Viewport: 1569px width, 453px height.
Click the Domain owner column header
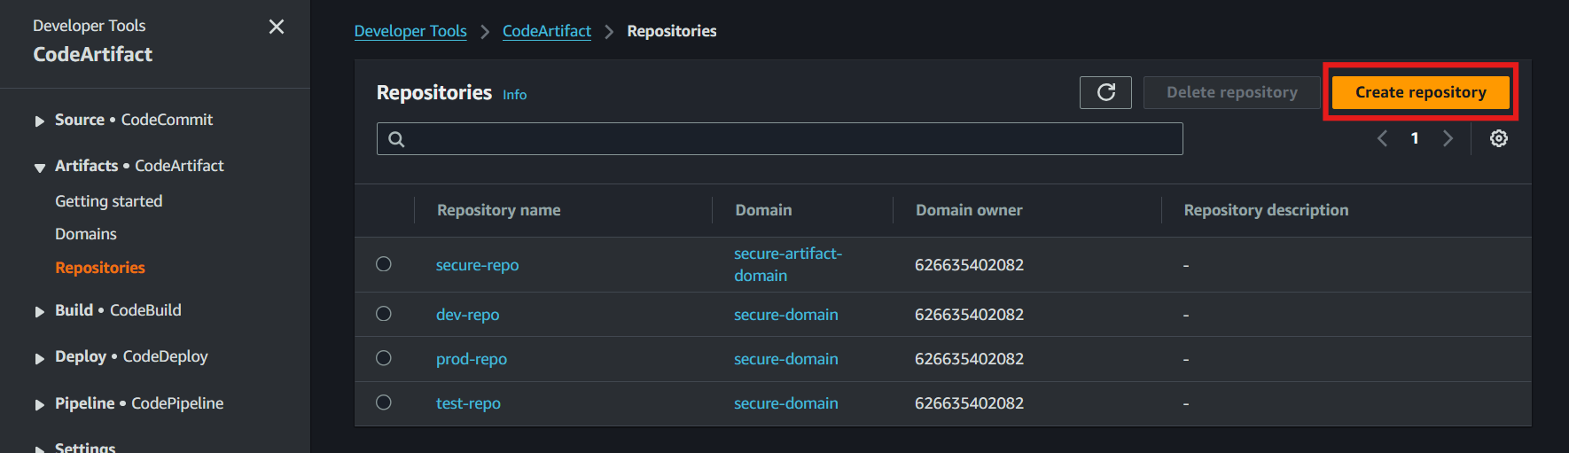coord(969,210)
